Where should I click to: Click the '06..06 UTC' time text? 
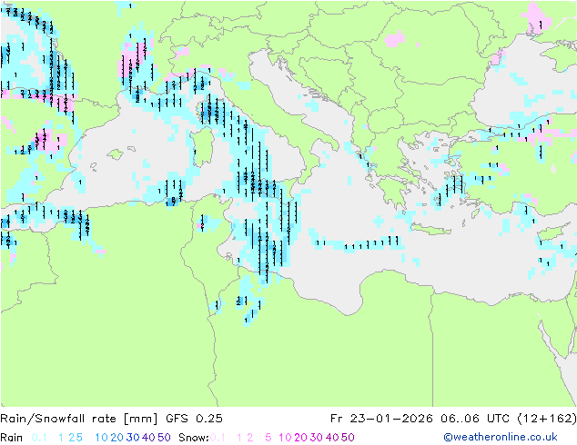[x=474, y=419]
